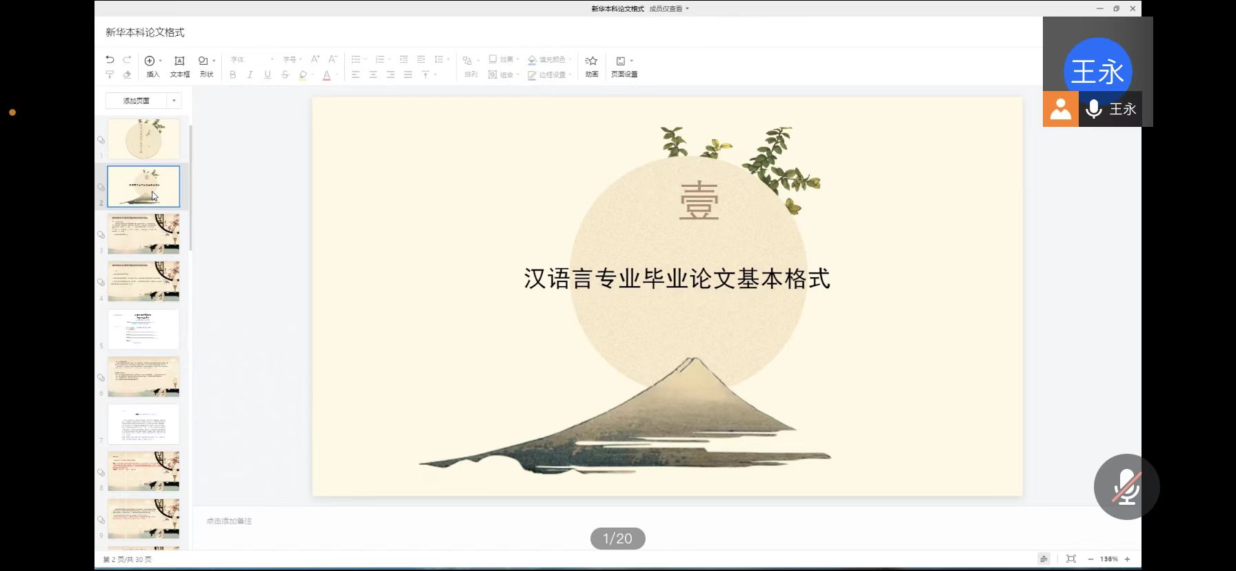Select the 形状 shape tool
Screen dimensions: 1236x571
[x=207, y=67]
